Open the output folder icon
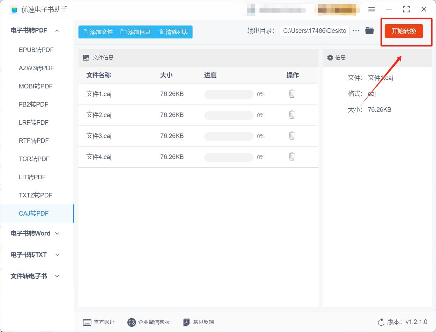The image size is (436, 332). click(x=369, y=31)
